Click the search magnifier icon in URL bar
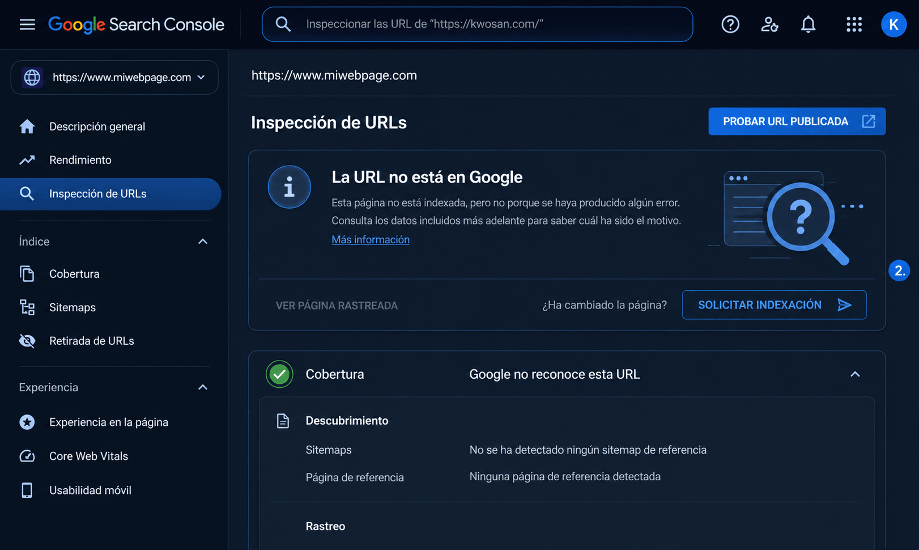Image resolution: width=919 pixels, height=550 pixels. pos(283,24)
